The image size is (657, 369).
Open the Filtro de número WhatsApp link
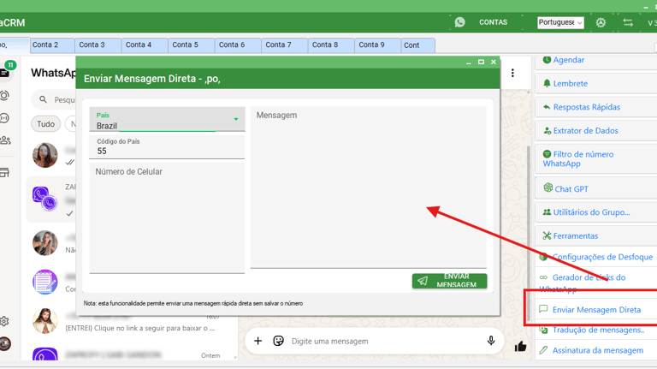click(x=578, y=159)
